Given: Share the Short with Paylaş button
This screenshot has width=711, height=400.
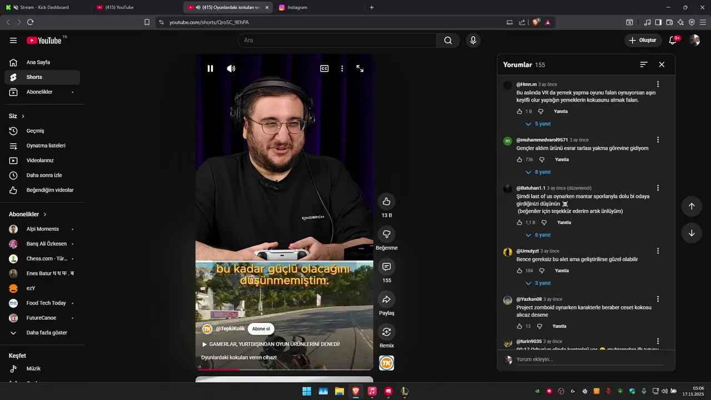Looking at the screenshot, I should [x=387, y=299].
